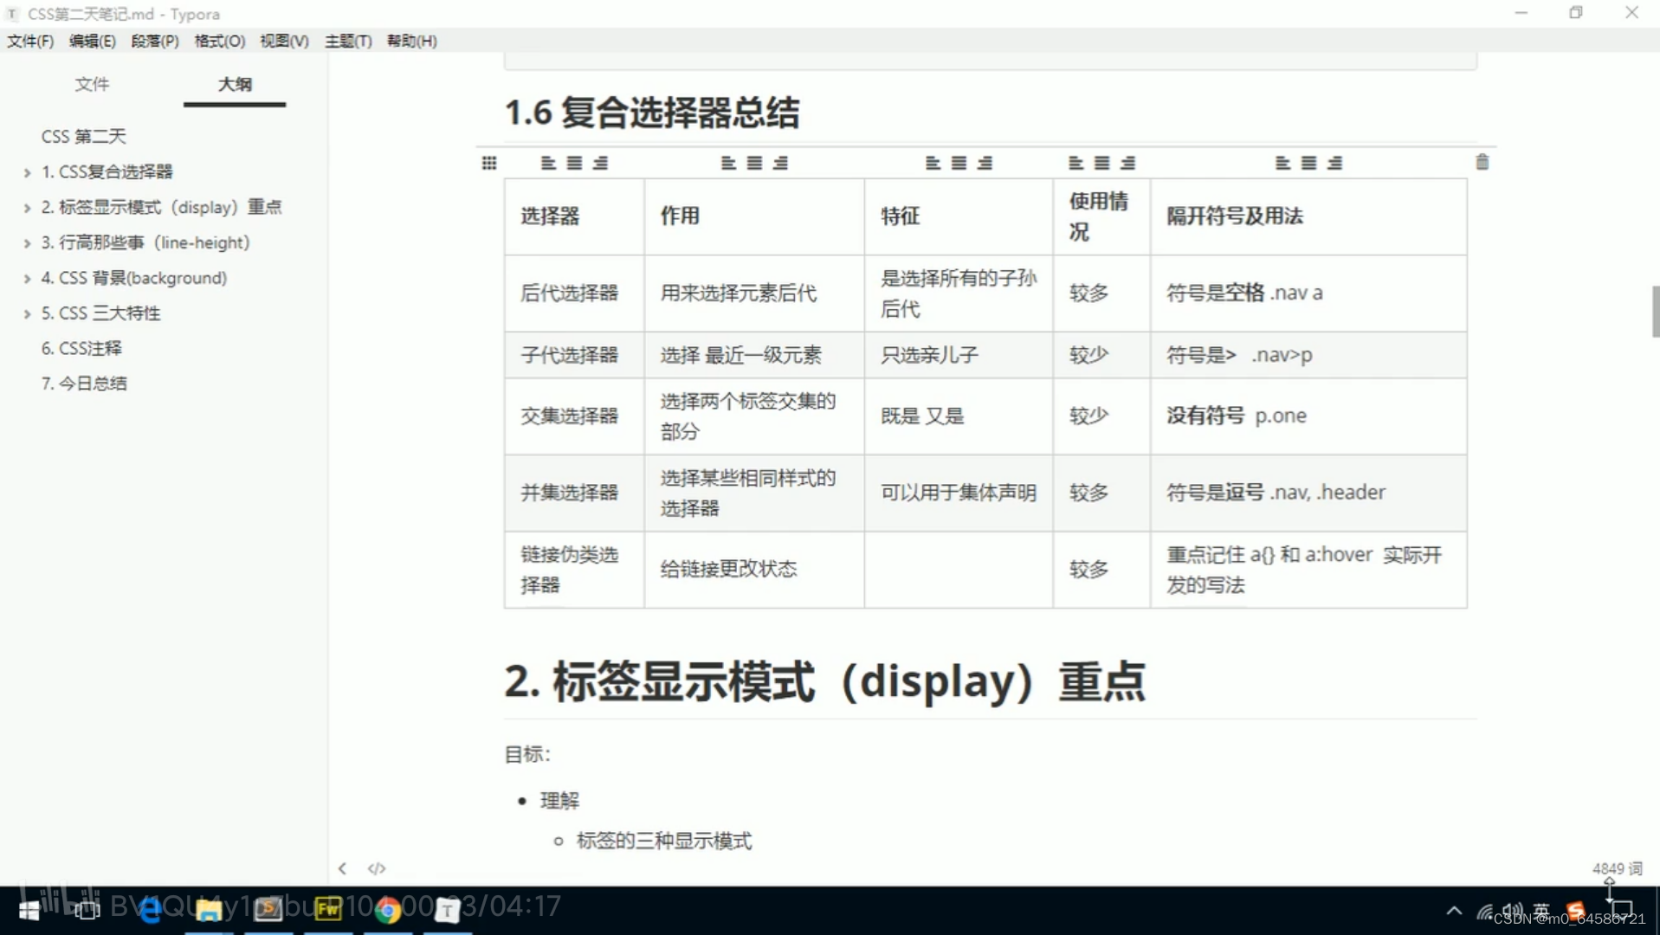Center align the 隔开符号及用法 column

[1308, 163]
